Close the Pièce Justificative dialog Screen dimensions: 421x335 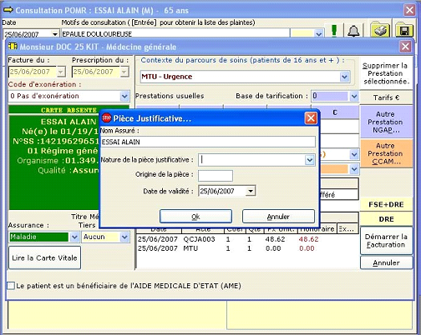pos(311,118)
